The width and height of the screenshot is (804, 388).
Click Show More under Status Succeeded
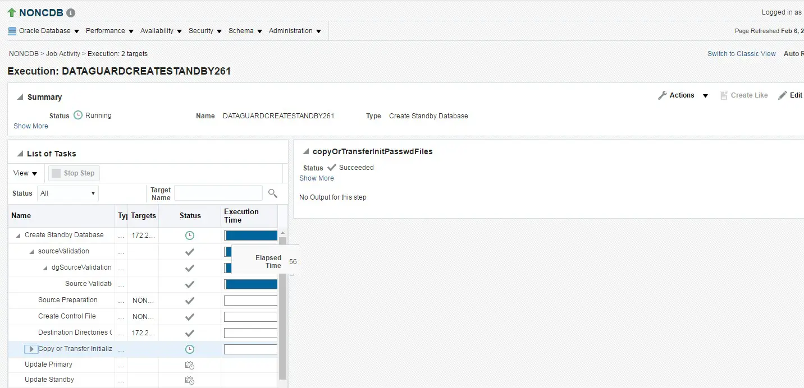tap(317, 178)
